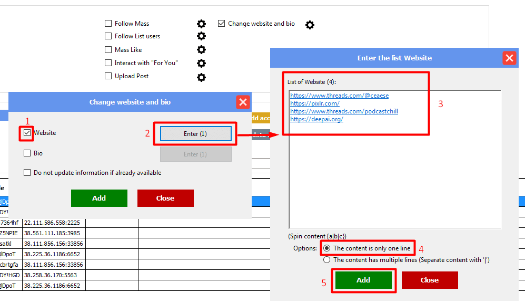This screenshot has width=525, height=304.
Task: Enable the Follow Mass checkbox
Action: [x=108, y=24]
